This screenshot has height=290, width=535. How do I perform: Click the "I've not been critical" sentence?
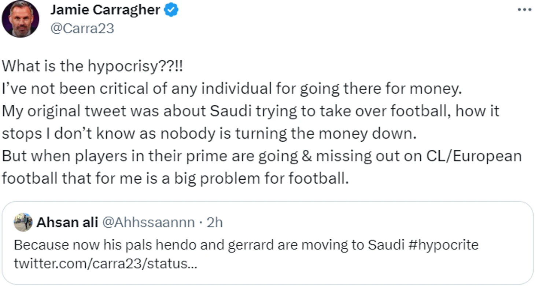(x=232, y=89)
